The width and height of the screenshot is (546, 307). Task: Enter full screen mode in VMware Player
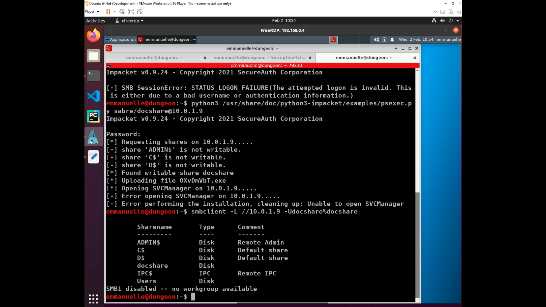(131, 12)
